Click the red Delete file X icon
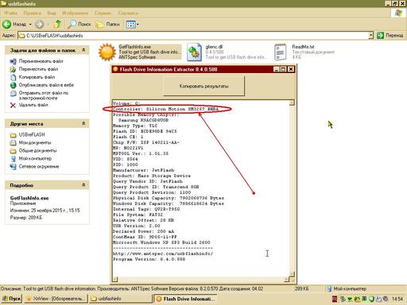The width and height of the screenshot is (407, 305). click(x=13, y=106)
